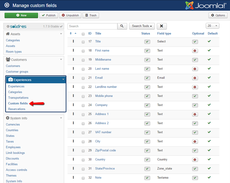Create a field with the New button
The image size is (230, 183).
click(21, 15)
